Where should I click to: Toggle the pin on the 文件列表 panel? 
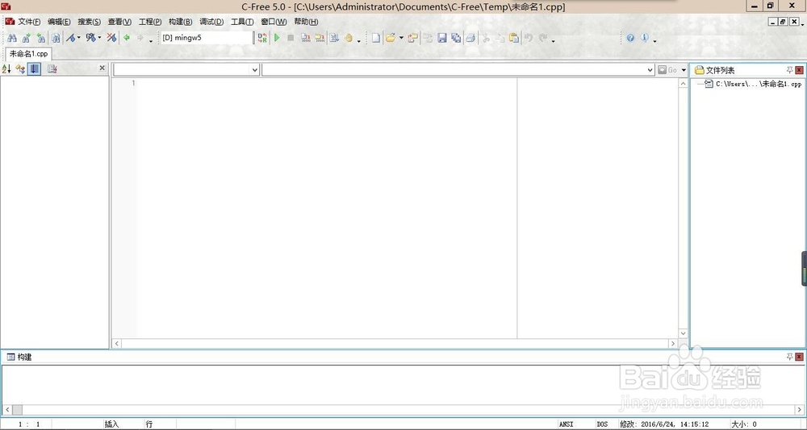pyautogui.click(x=789, y=70)
